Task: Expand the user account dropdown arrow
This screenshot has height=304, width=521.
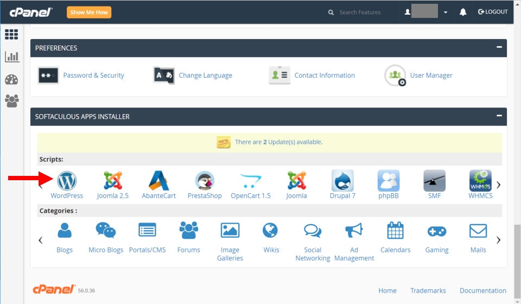Action: coord(446,12)
